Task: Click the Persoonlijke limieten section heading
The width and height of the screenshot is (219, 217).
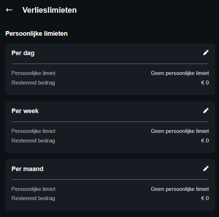Action: pos(36,34)
